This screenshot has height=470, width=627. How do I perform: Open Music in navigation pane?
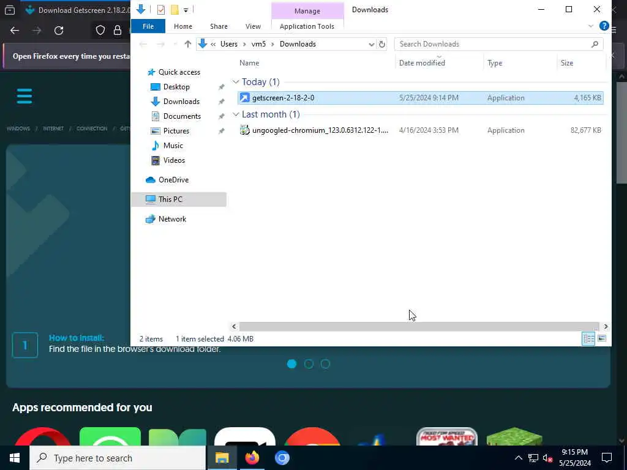tap(173, 146)
